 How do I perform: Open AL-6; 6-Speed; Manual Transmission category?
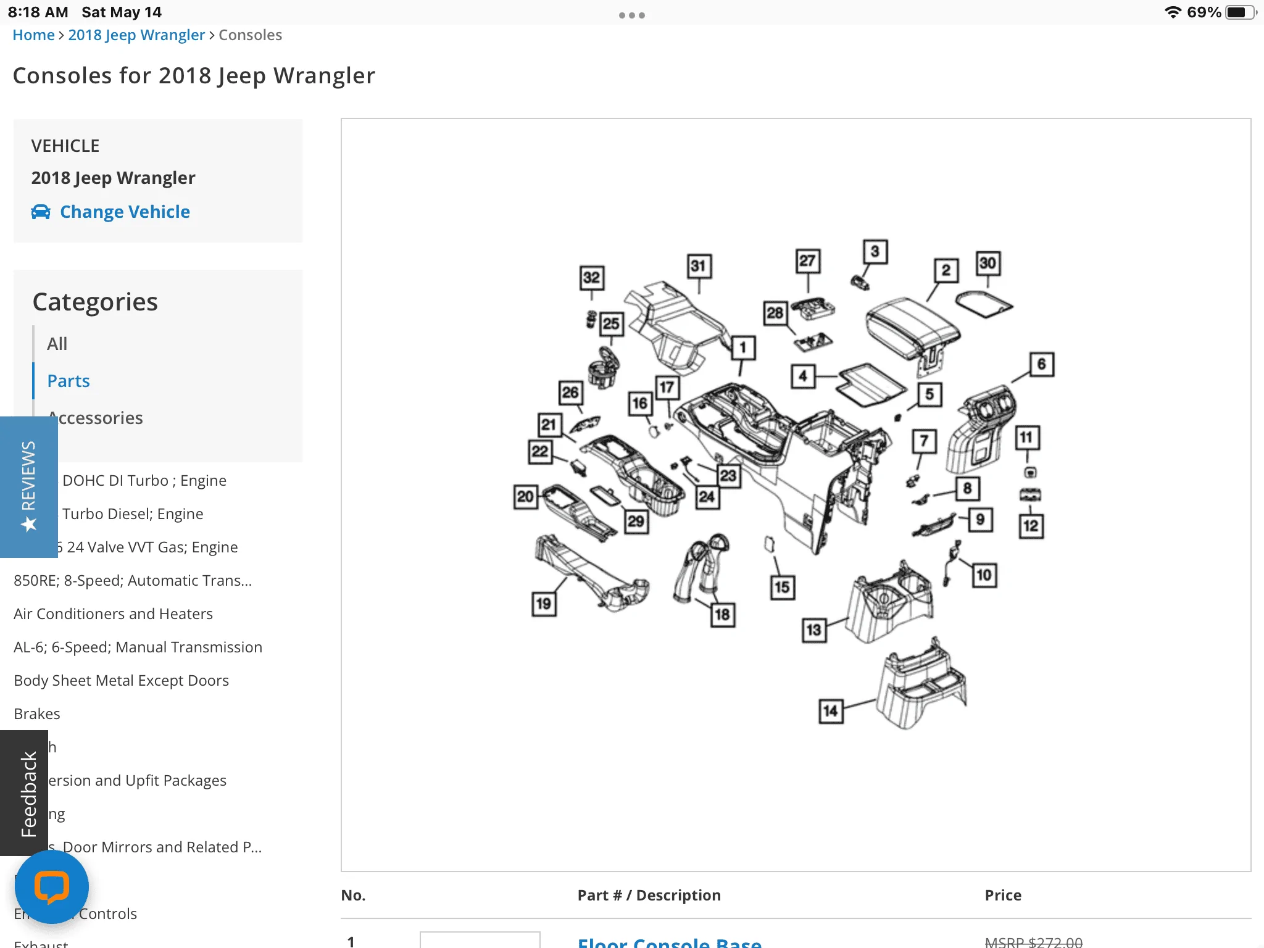(x=138, y=647)
